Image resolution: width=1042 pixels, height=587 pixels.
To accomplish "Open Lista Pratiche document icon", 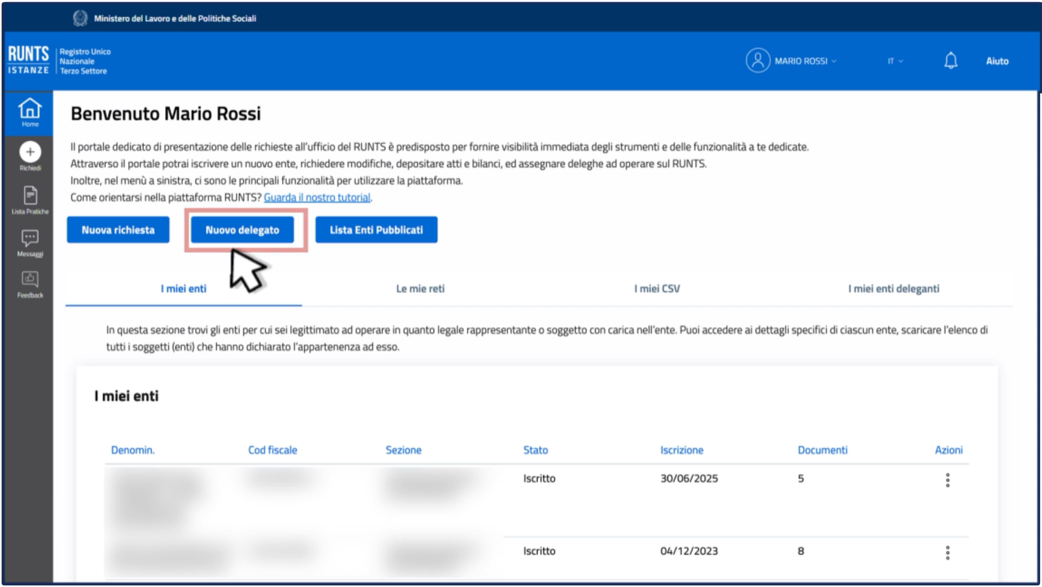I will (x=29, y=196).
